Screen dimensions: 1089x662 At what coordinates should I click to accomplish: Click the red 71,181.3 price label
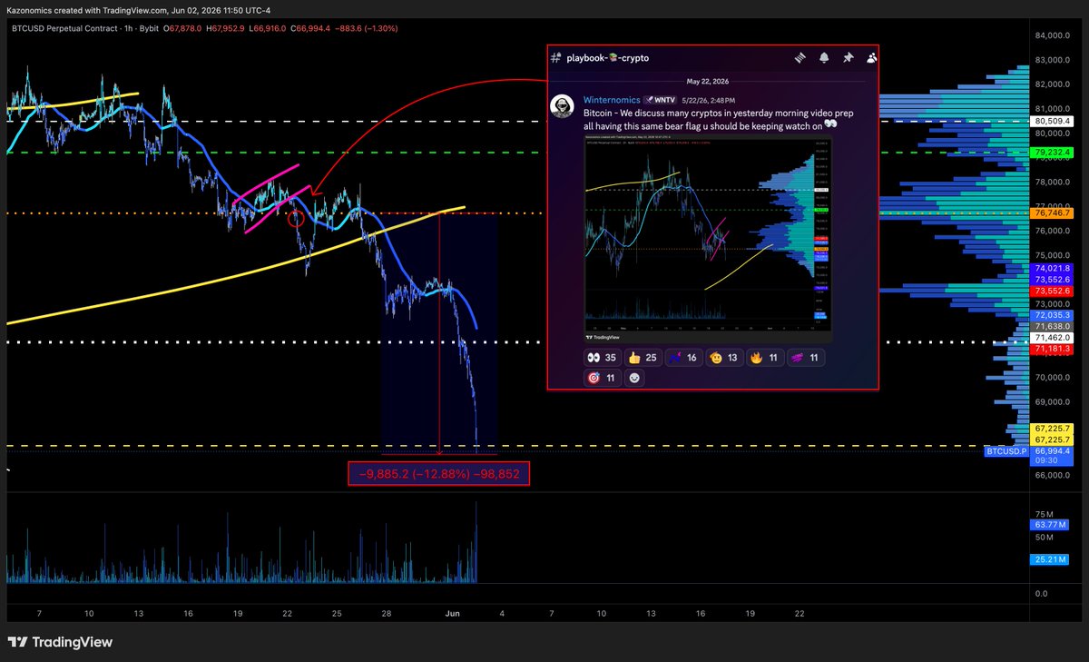pos(1053,349)
